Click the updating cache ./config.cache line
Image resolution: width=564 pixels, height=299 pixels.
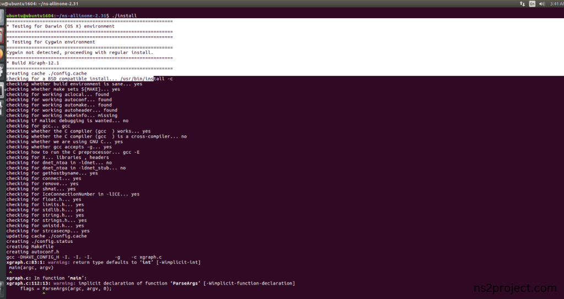point(47,236)
